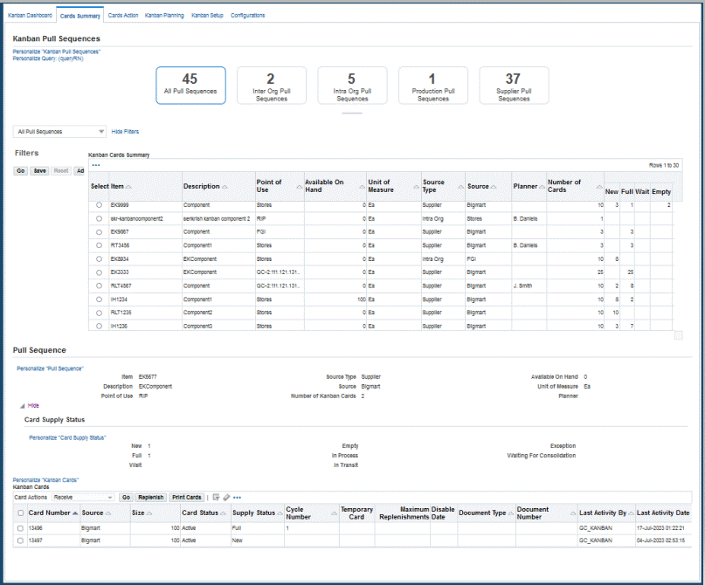The width and height of the screenshot is (705, 585).
Task: Click Go button beside Card Actions
Action: (126, 498)
